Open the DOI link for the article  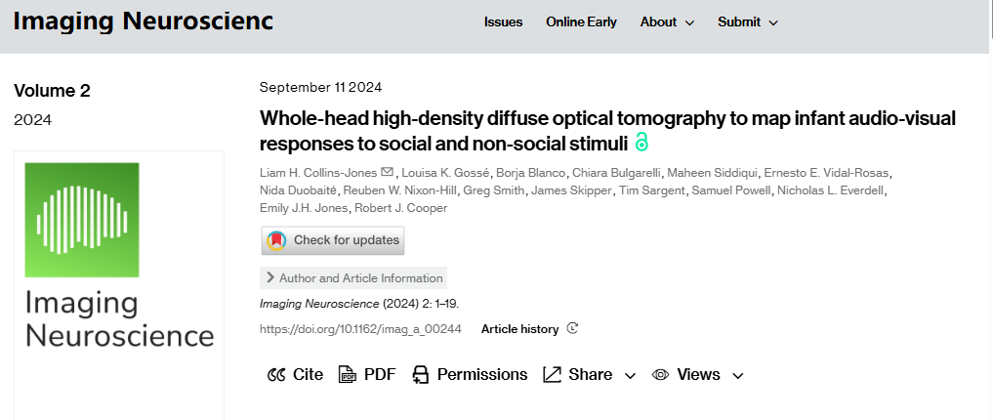point(360,329)
